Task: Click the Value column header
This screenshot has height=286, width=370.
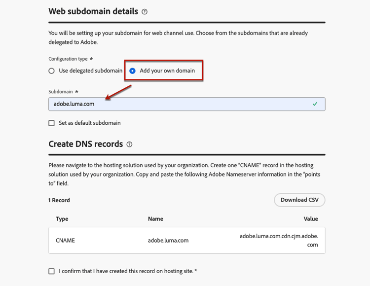Action: (x=311, y=219)
